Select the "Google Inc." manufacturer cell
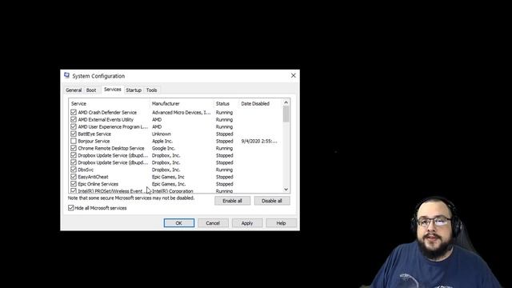 click(x=163, y=148)
